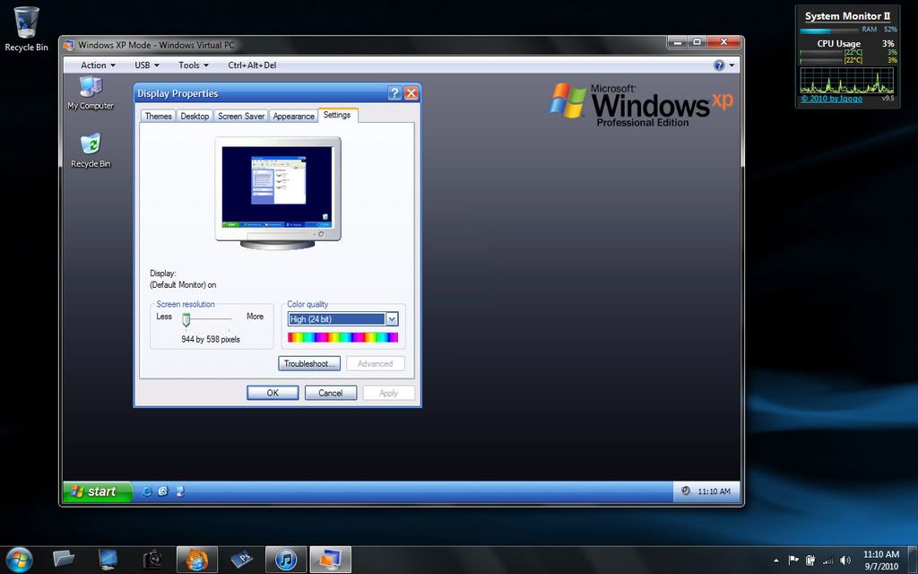
Task: Select the Recycle Bin icon inside XP Mode
Action: 91,151
